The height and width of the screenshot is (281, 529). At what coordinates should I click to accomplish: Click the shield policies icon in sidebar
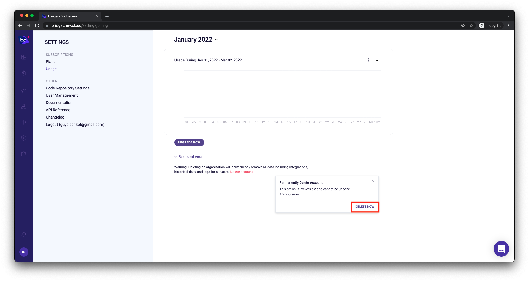[x=24, y=138]
